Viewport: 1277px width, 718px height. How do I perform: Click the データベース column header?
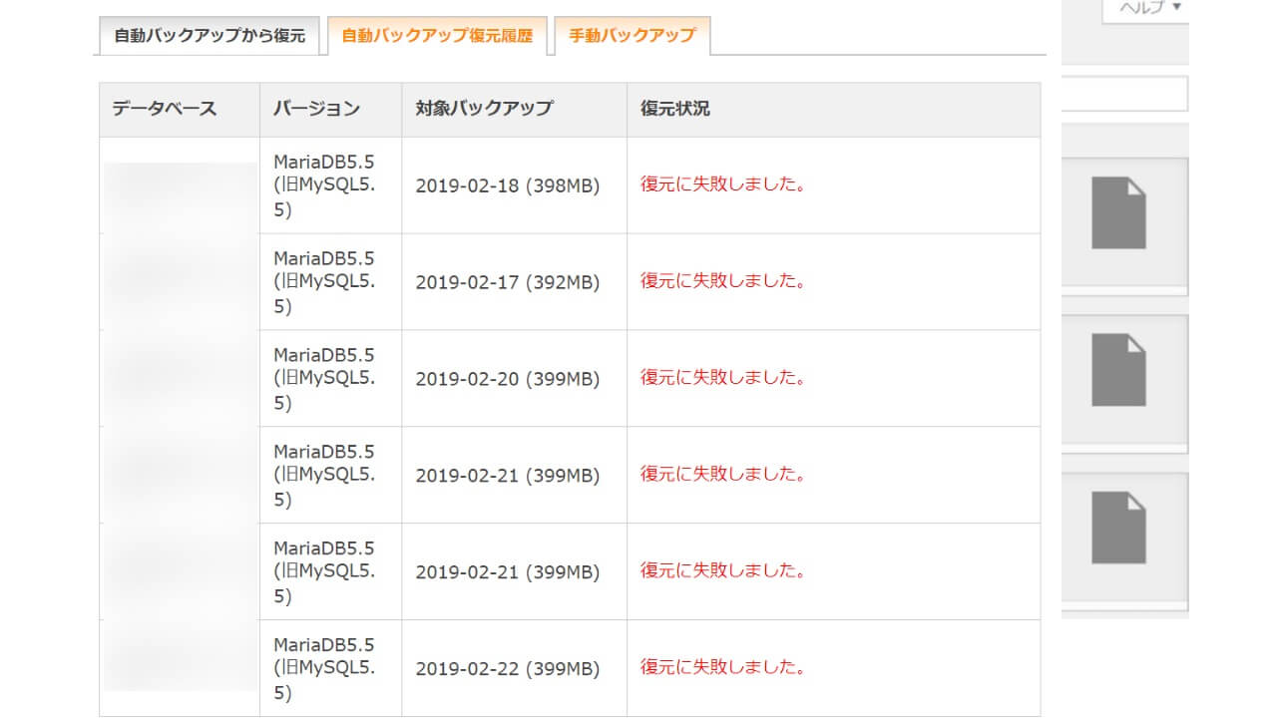(165, 110)
